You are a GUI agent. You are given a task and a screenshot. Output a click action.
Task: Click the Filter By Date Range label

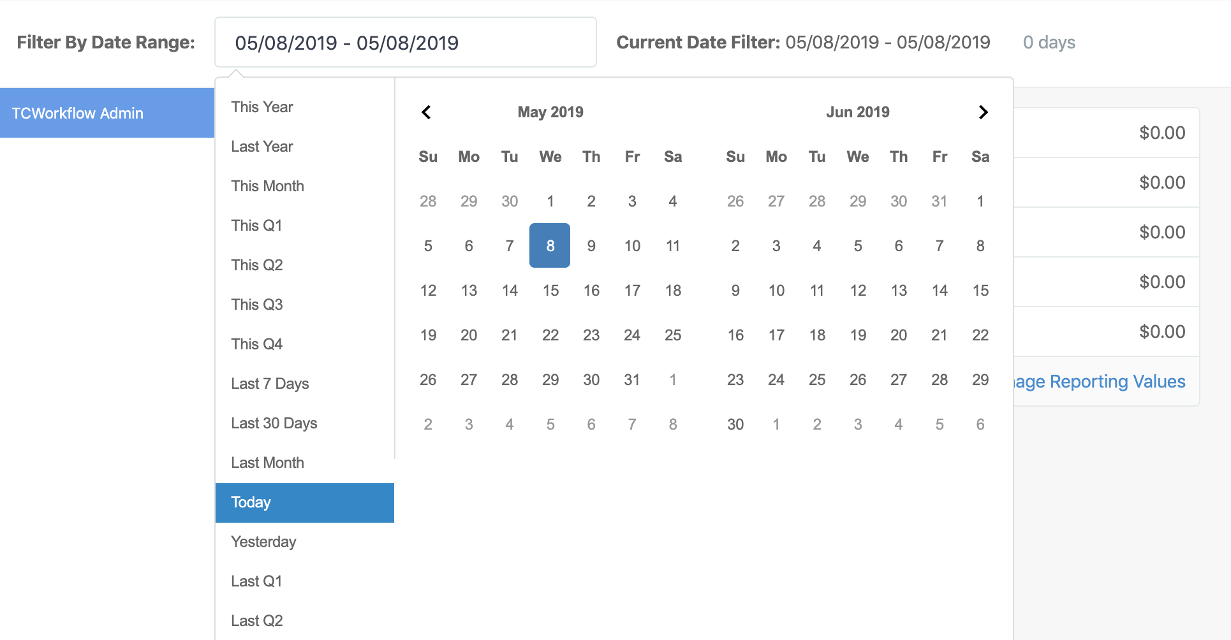(x=106, y=42)
